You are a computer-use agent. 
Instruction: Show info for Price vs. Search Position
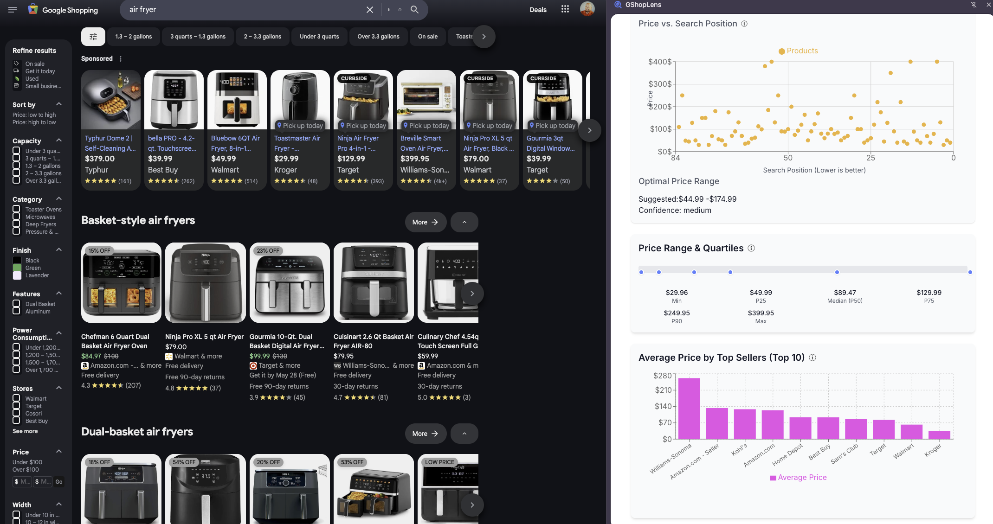pyautogui.click(x=744, y=24)
